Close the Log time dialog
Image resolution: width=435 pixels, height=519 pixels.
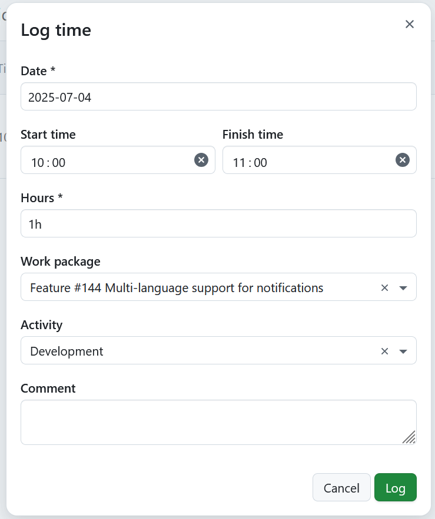tap(410, 24)
